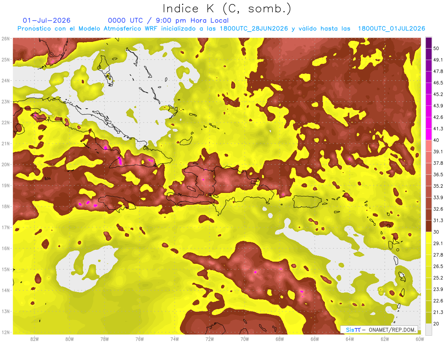Click the colorbar label '31.3'
Image resolution: width=446 pixels, height=344 pixels.
(438, 220)
